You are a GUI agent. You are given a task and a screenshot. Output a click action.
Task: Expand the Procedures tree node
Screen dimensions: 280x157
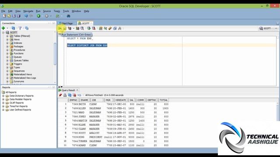tap(7, 50)
